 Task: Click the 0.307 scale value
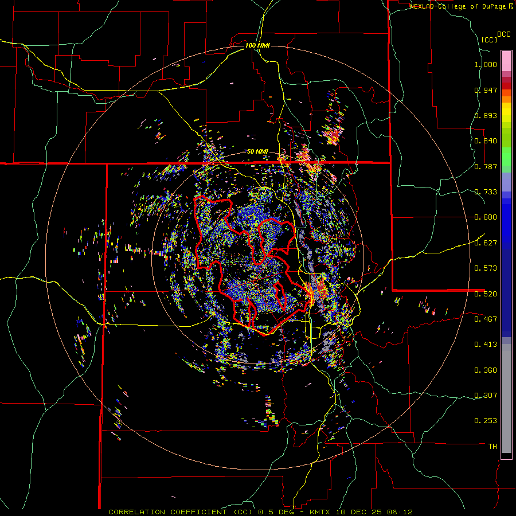(x=486, y=396)
